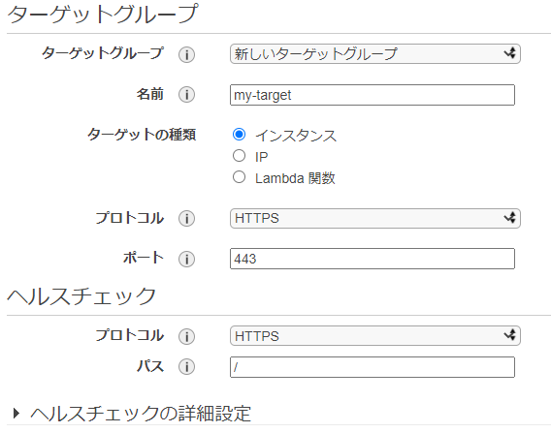Open health check HTTPS protocol dropdown
The width and height of the screenshot is (551, 433).
[x=375, y=336]
